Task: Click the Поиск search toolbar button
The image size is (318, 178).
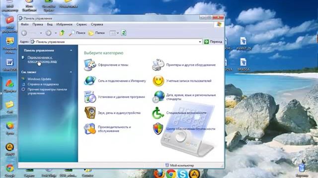Action: coord(77,33)
